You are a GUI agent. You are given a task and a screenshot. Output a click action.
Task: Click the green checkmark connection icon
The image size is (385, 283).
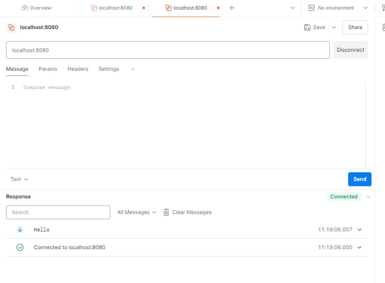pyautogui.click(x=20, y=248)
